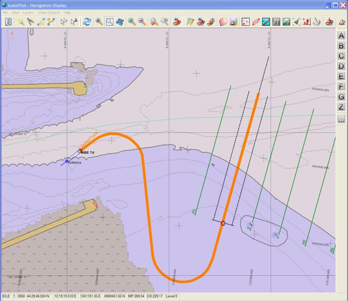Click the refresh display icon
Viewport: 348px width, 301px height.
click(x=87, y=21)
